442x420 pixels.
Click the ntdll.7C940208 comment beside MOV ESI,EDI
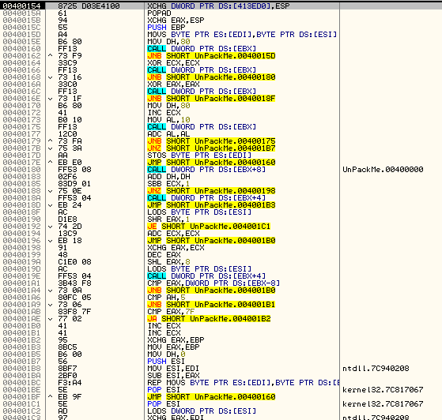376,369
